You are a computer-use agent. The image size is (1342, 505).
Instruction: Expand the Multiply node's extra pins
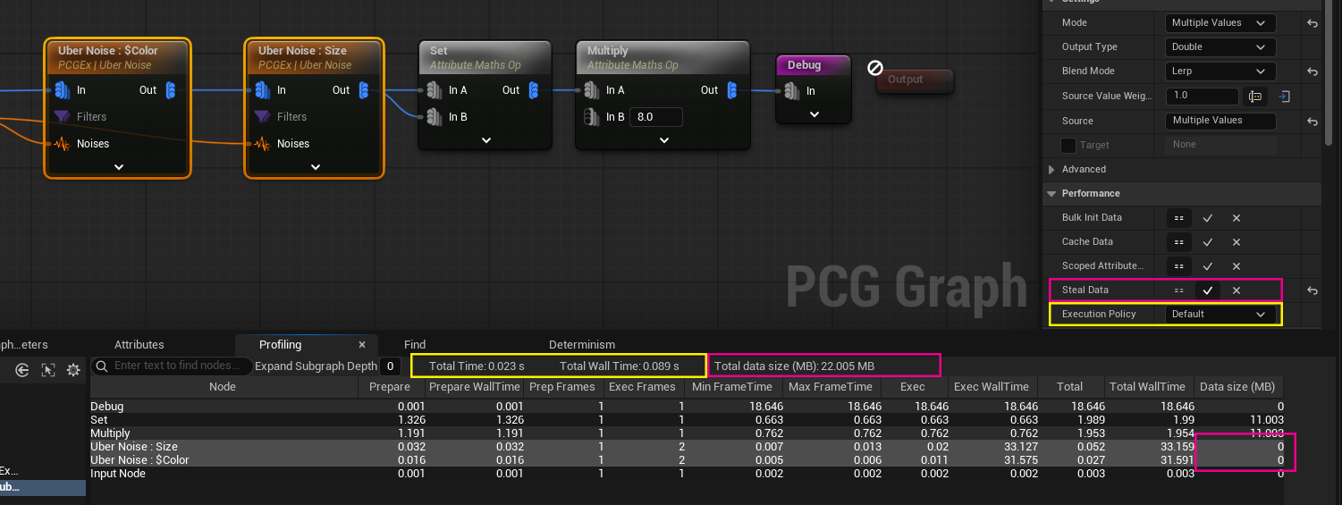(x=663, y=140)
